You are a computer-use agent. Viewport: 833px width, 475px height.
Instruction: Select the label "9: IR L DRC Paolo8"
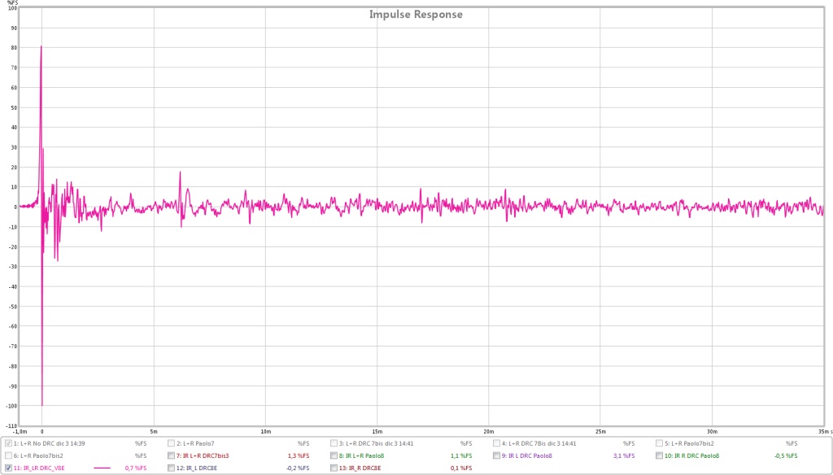coord(526,455)
